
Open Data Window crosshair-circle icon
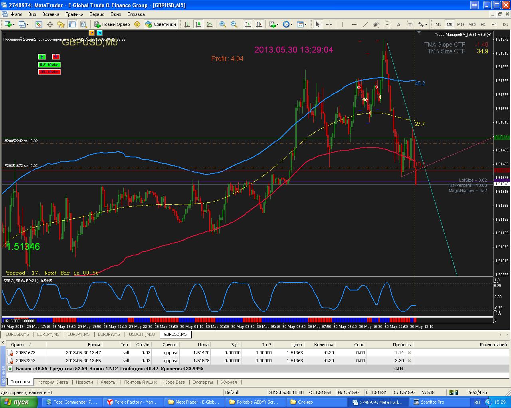click(50, 24)
